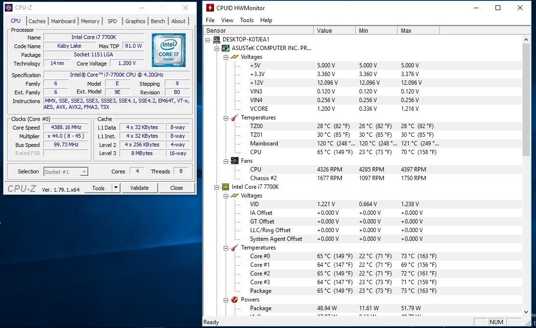The height and width of the screenshot is (328, 536).
Task: Click the NUM indicator in status bar
Action: [x=496, y=322]
